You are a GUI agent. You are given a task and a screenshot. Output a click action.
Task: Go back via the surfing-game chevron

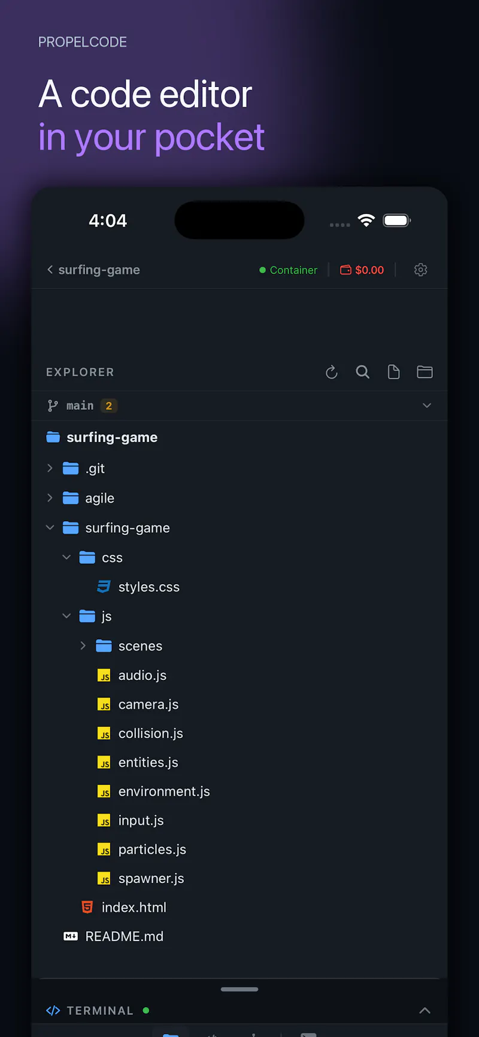tap(50, 270)
